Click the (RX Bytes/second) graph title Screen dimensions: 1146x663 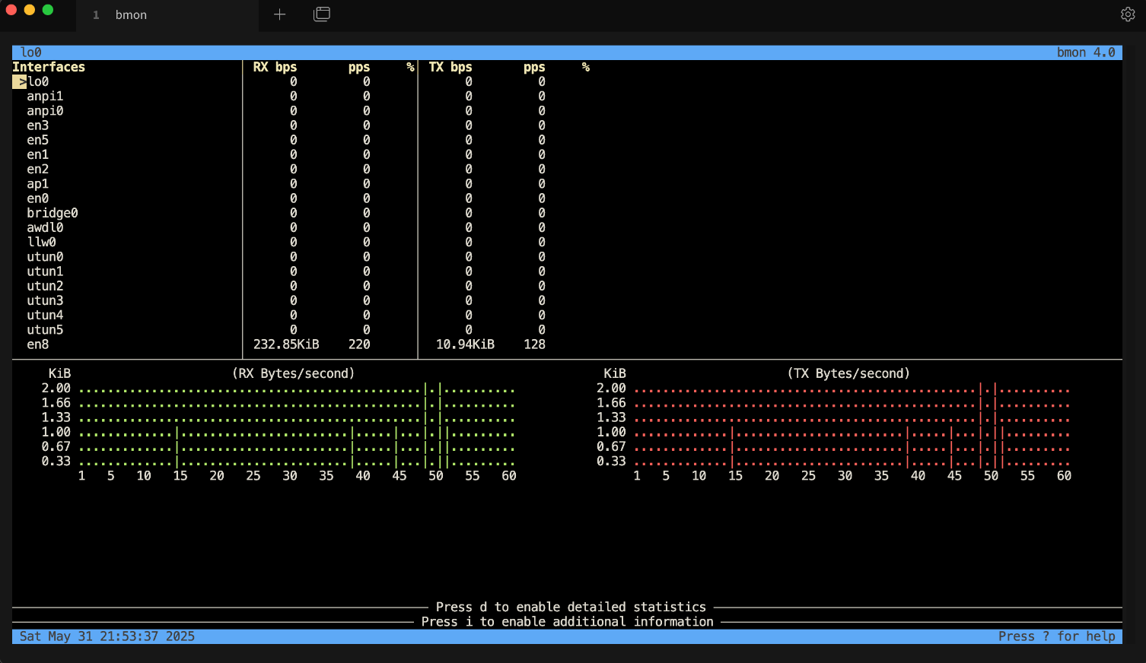point(293,373)
